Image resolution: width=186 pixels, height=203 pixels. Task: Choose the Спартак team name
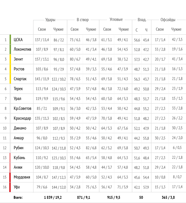[x=20, y=79]
